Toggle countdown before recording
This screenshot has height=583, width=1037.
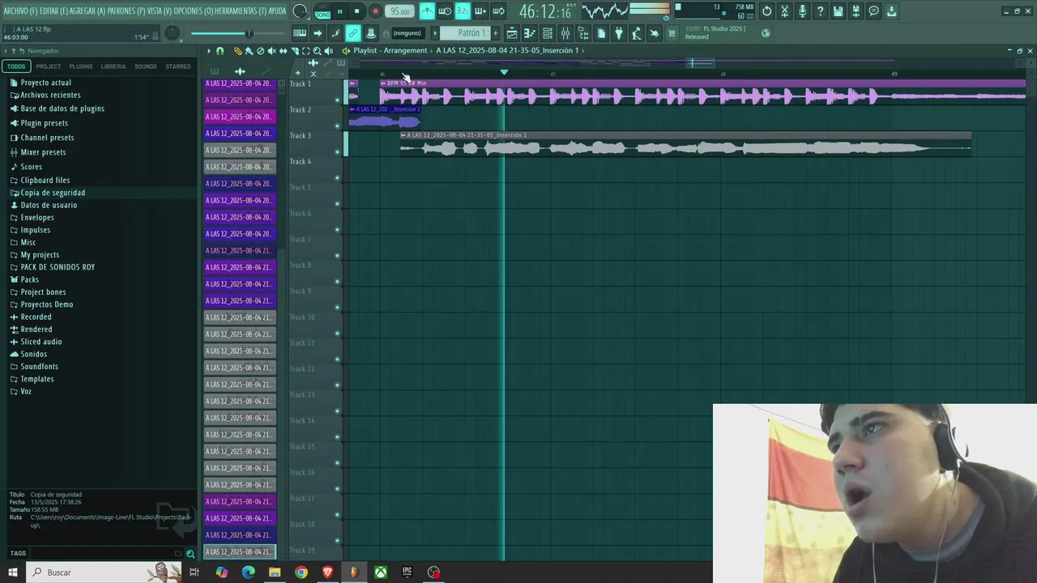point(463,11)
